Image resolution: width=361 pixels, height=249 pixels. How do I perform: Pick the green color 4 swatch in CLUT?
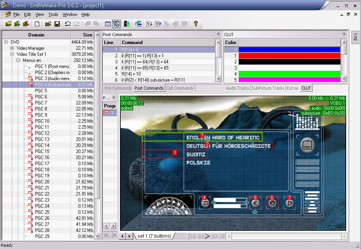pyautogui.click(x=289, y=74)
